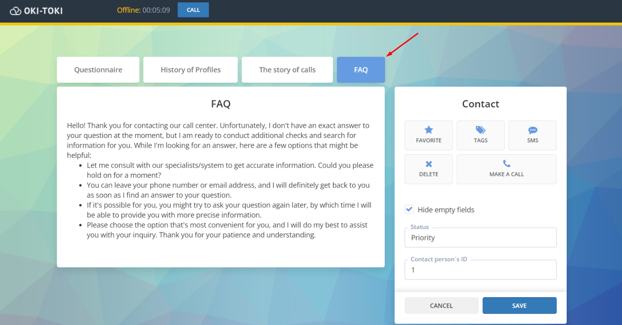Open Tags using the tag icon
Viewport: 622px width, 325px height.
pos(480,130)
